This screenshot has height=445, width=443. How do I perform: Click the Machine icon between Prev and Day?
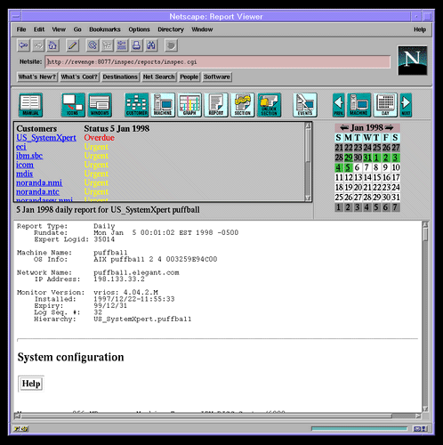pyautogui.click(x=358, y=105)
